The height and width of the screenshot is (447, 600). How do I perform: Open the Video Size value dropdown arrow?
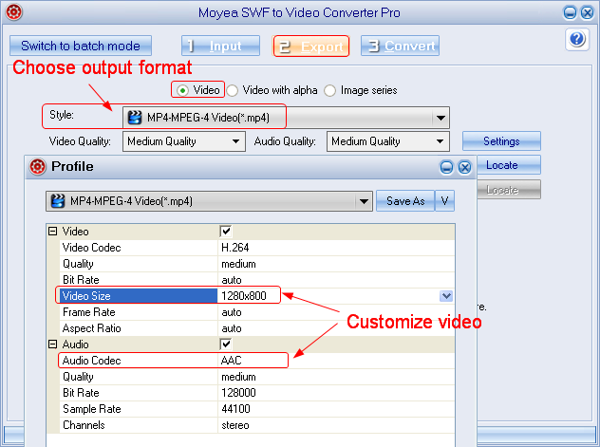click(x=446, y=296)
